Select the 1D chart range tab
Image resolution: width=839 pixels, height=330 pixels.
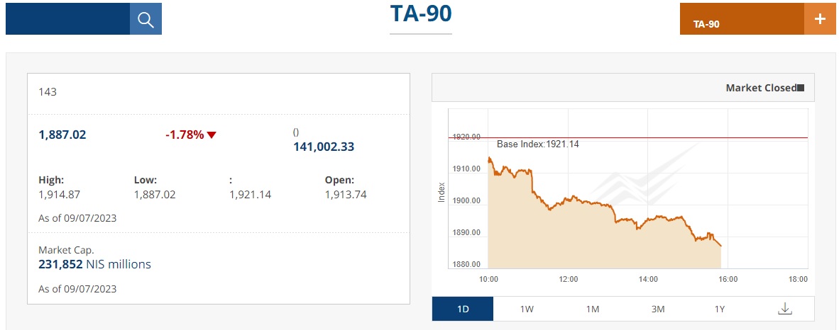[x=462, y=309]
